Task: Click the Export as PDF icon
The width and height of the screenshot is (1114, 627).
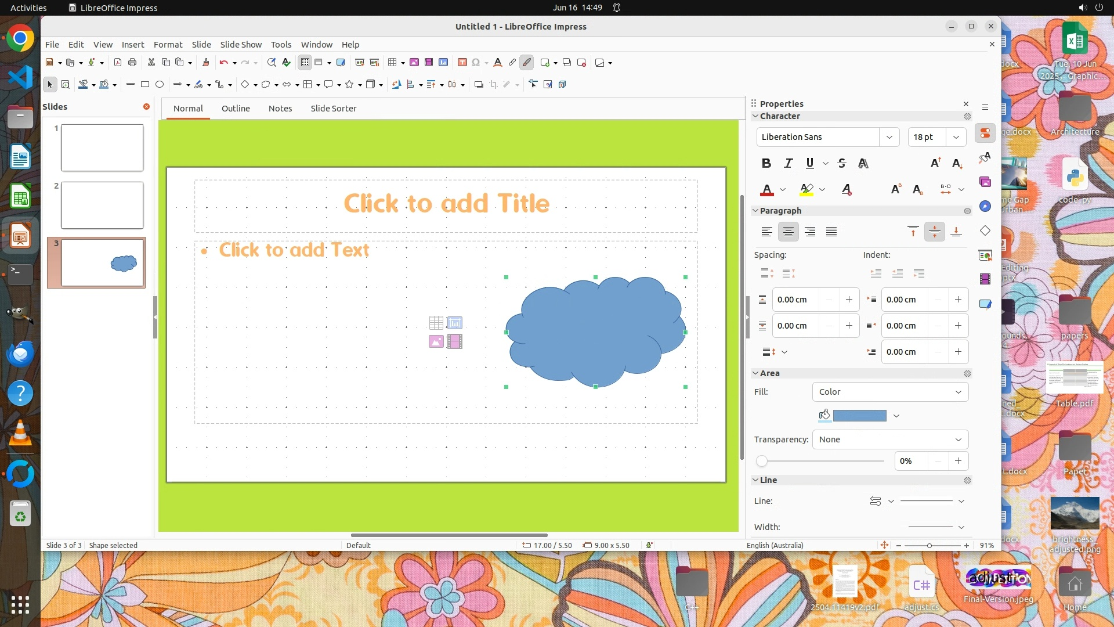Action: 118,63
